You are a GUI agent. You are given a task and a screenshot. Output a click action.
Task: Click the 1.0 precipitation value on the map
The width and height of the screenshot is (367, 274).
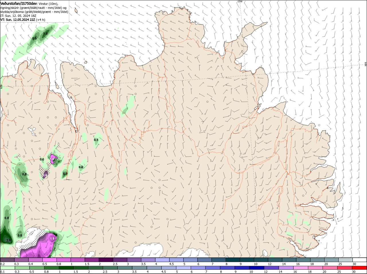[x=45, y=33]
